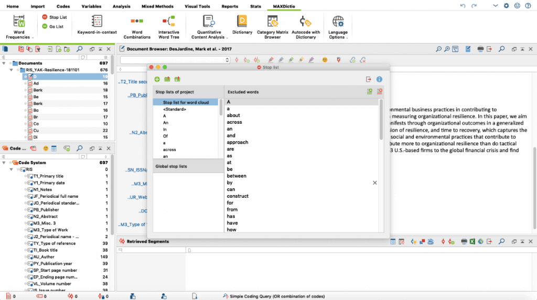Image resolution: width=537 pixels, height=300 pixels.
Task: Select the AU_Author code in Code System
Action: point(44,257)
